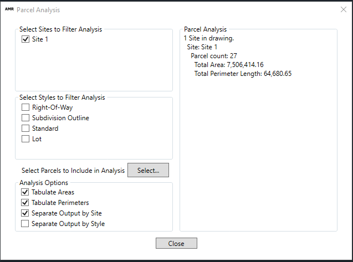Click the Parcel count: 27 line

(x=214, y=56)
